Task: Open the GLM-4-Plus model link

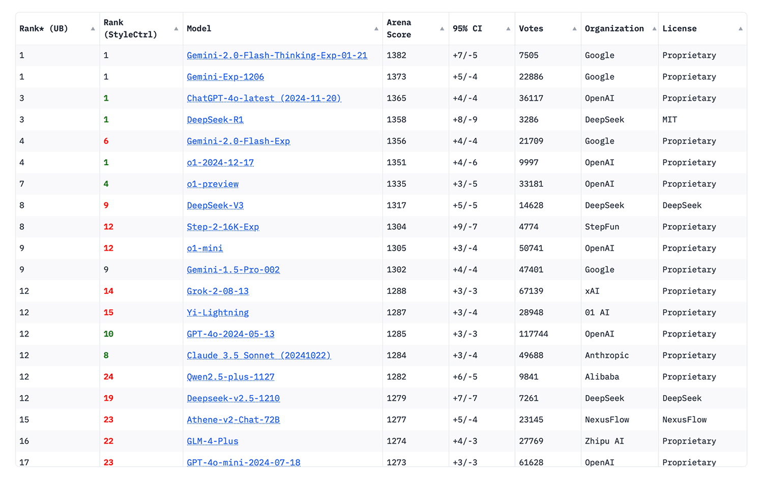Action: click(213, 441)
